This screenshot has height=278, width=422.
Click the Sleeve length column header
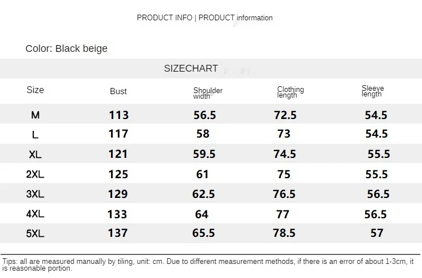(372, 91)
